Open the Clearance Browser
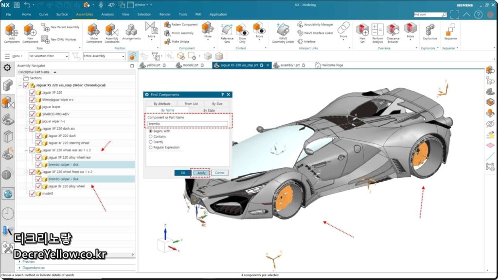 pyautogui.click(x=393, y=33)
